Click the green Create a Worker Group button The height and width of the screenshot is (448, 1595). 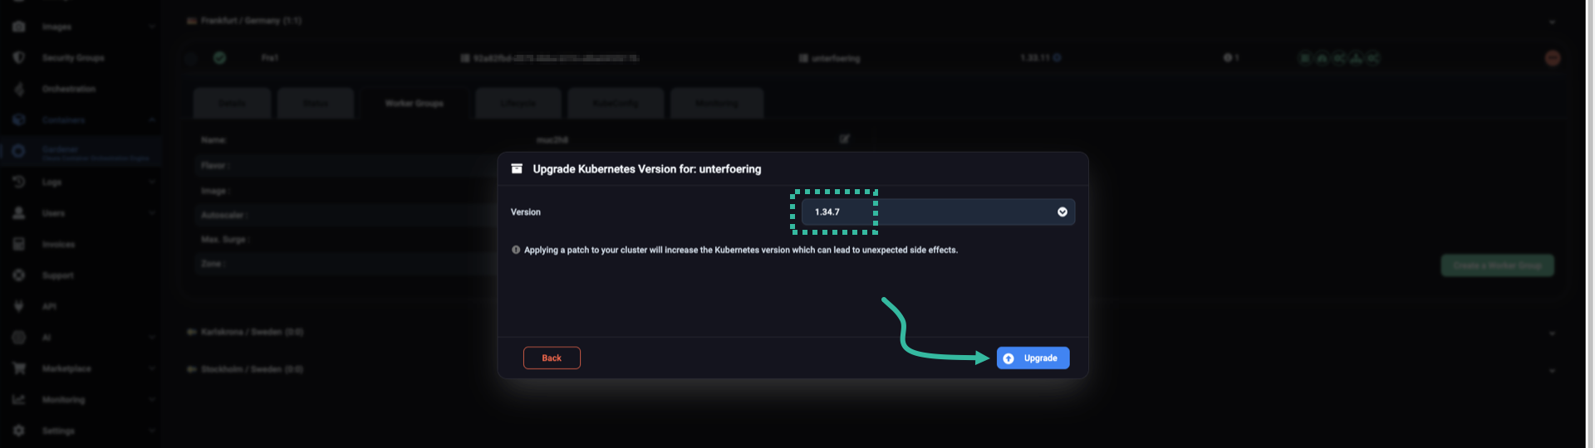coord(1497,265)
